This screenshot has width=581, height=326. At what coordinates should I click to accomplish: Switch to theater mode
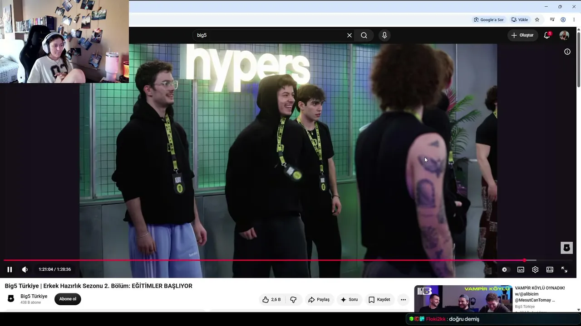point(550,269)
